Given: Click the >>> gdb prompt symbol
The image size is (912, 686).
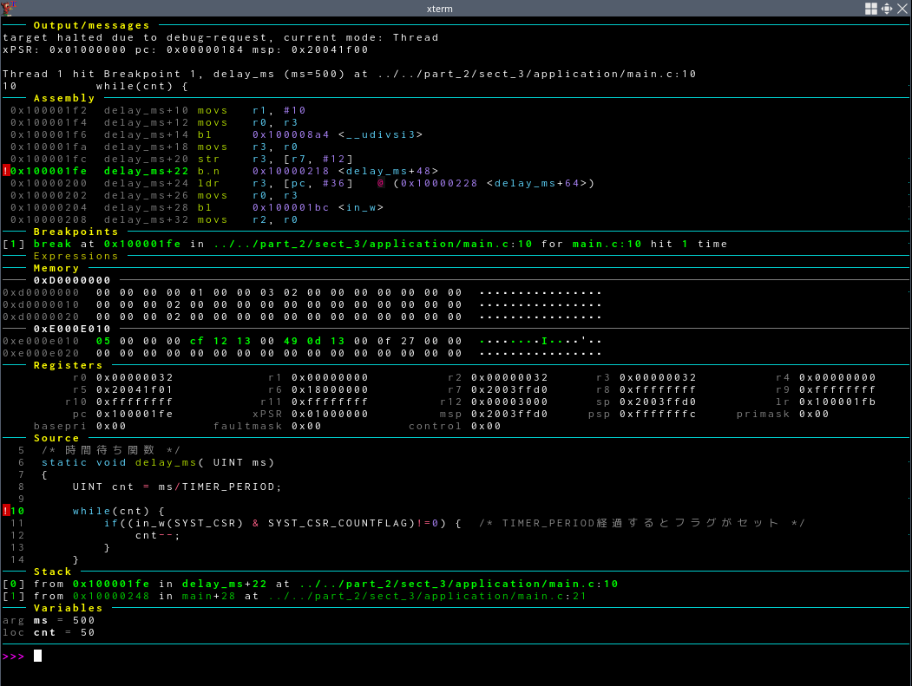Looking at the screenshot, I should [x=14, y=657].
